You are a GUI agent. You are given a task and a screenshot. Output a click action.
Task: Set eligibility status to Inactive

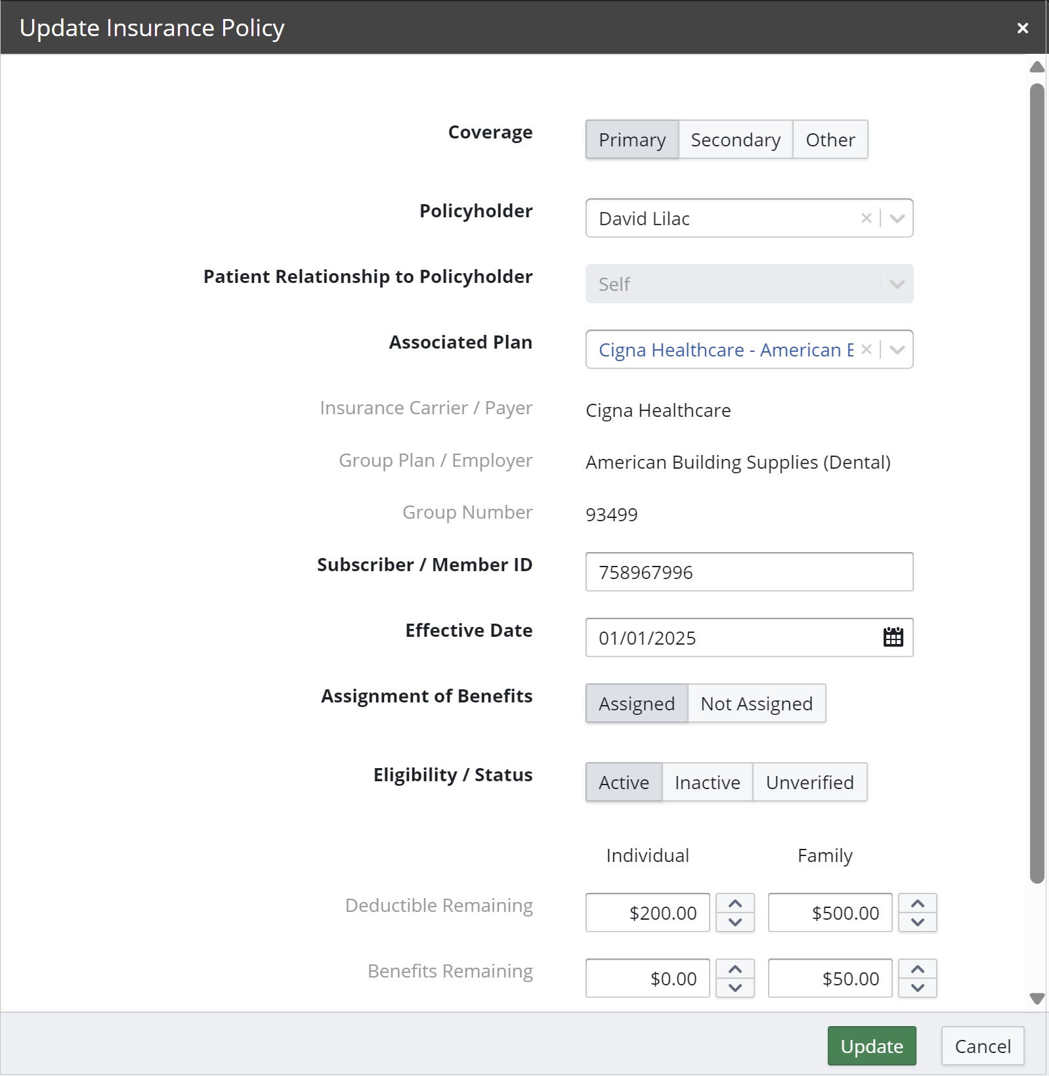pos(708,782)
